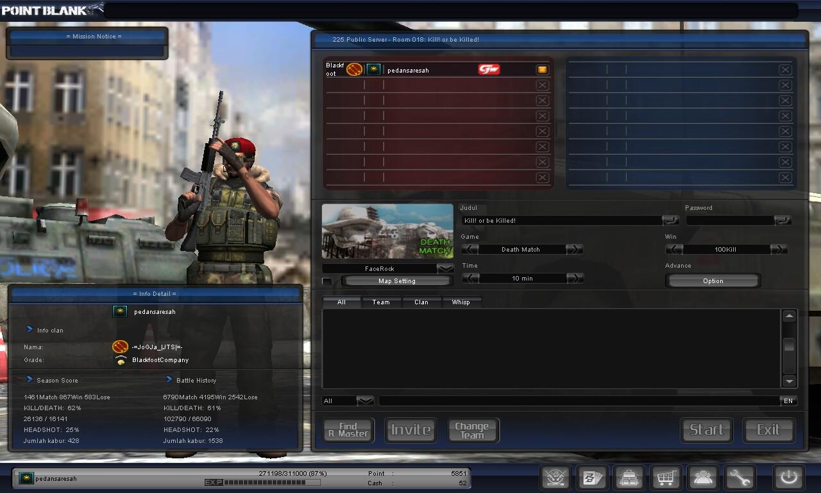The width and height of the screenshot is (821, 493).
Task: Switch Game mode with right arrow
Action: pyautogui.click(x=575, y=249)
